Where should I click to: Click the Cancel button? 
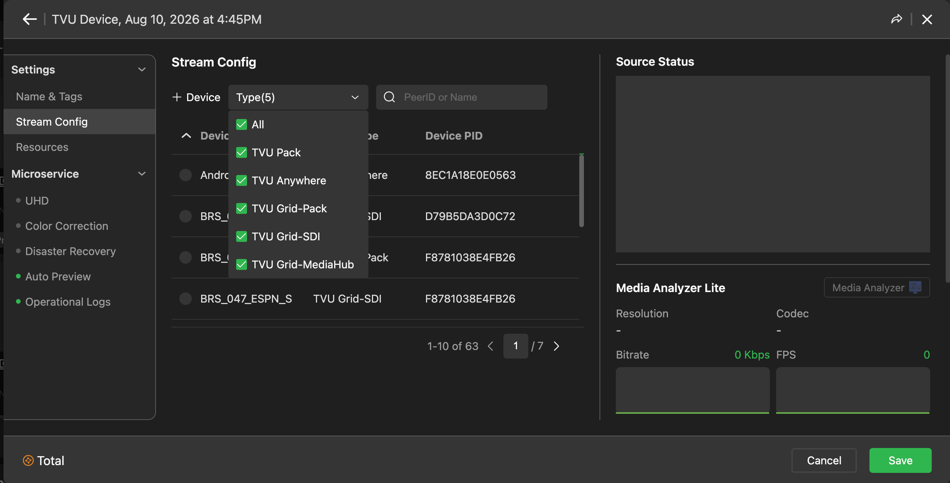pos(824,460)
